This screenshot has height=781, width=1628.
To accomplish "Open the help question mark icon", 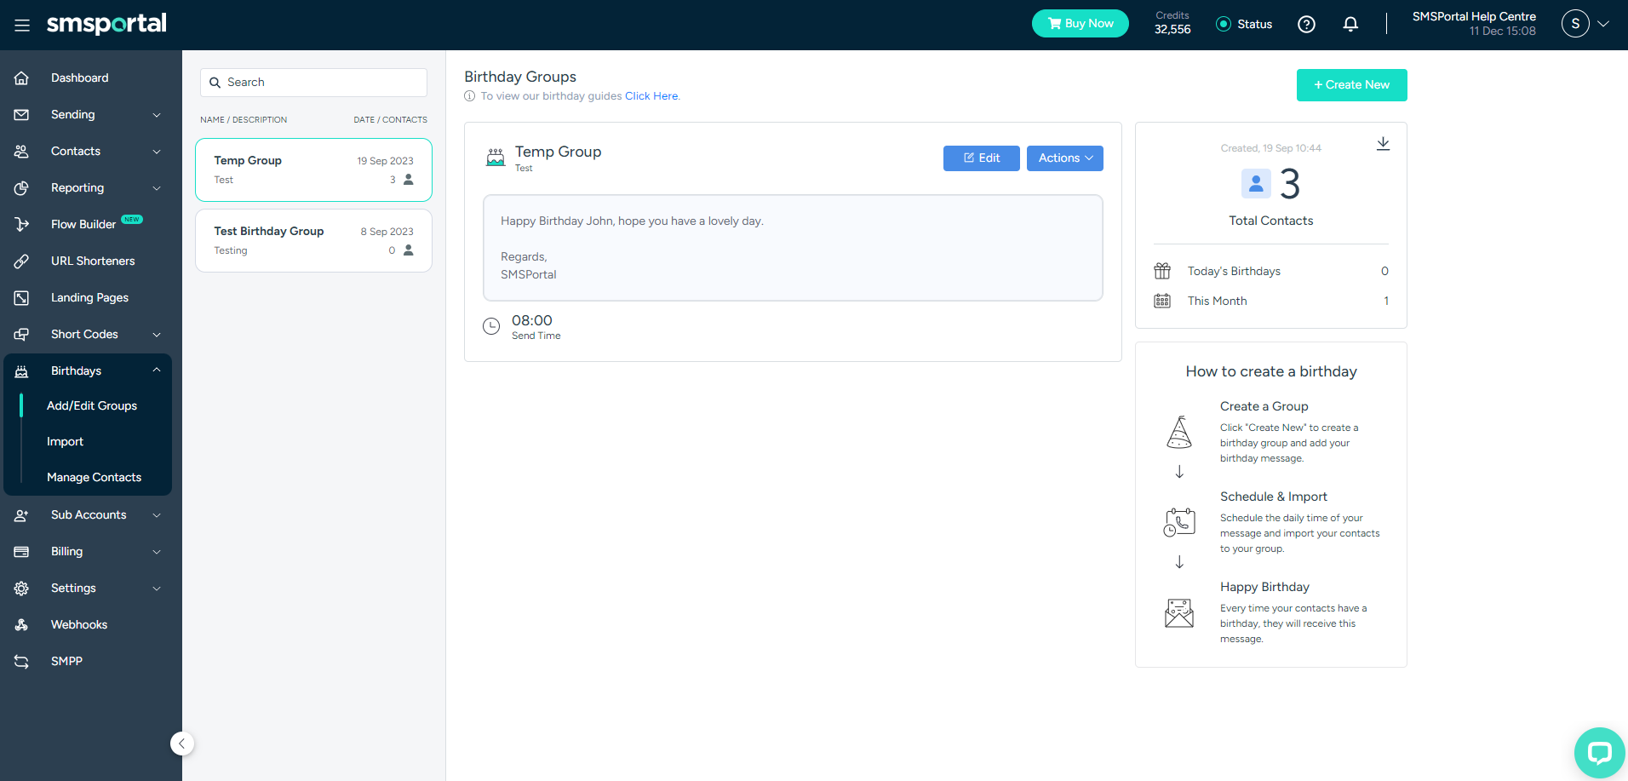I will click(1306, 25).
